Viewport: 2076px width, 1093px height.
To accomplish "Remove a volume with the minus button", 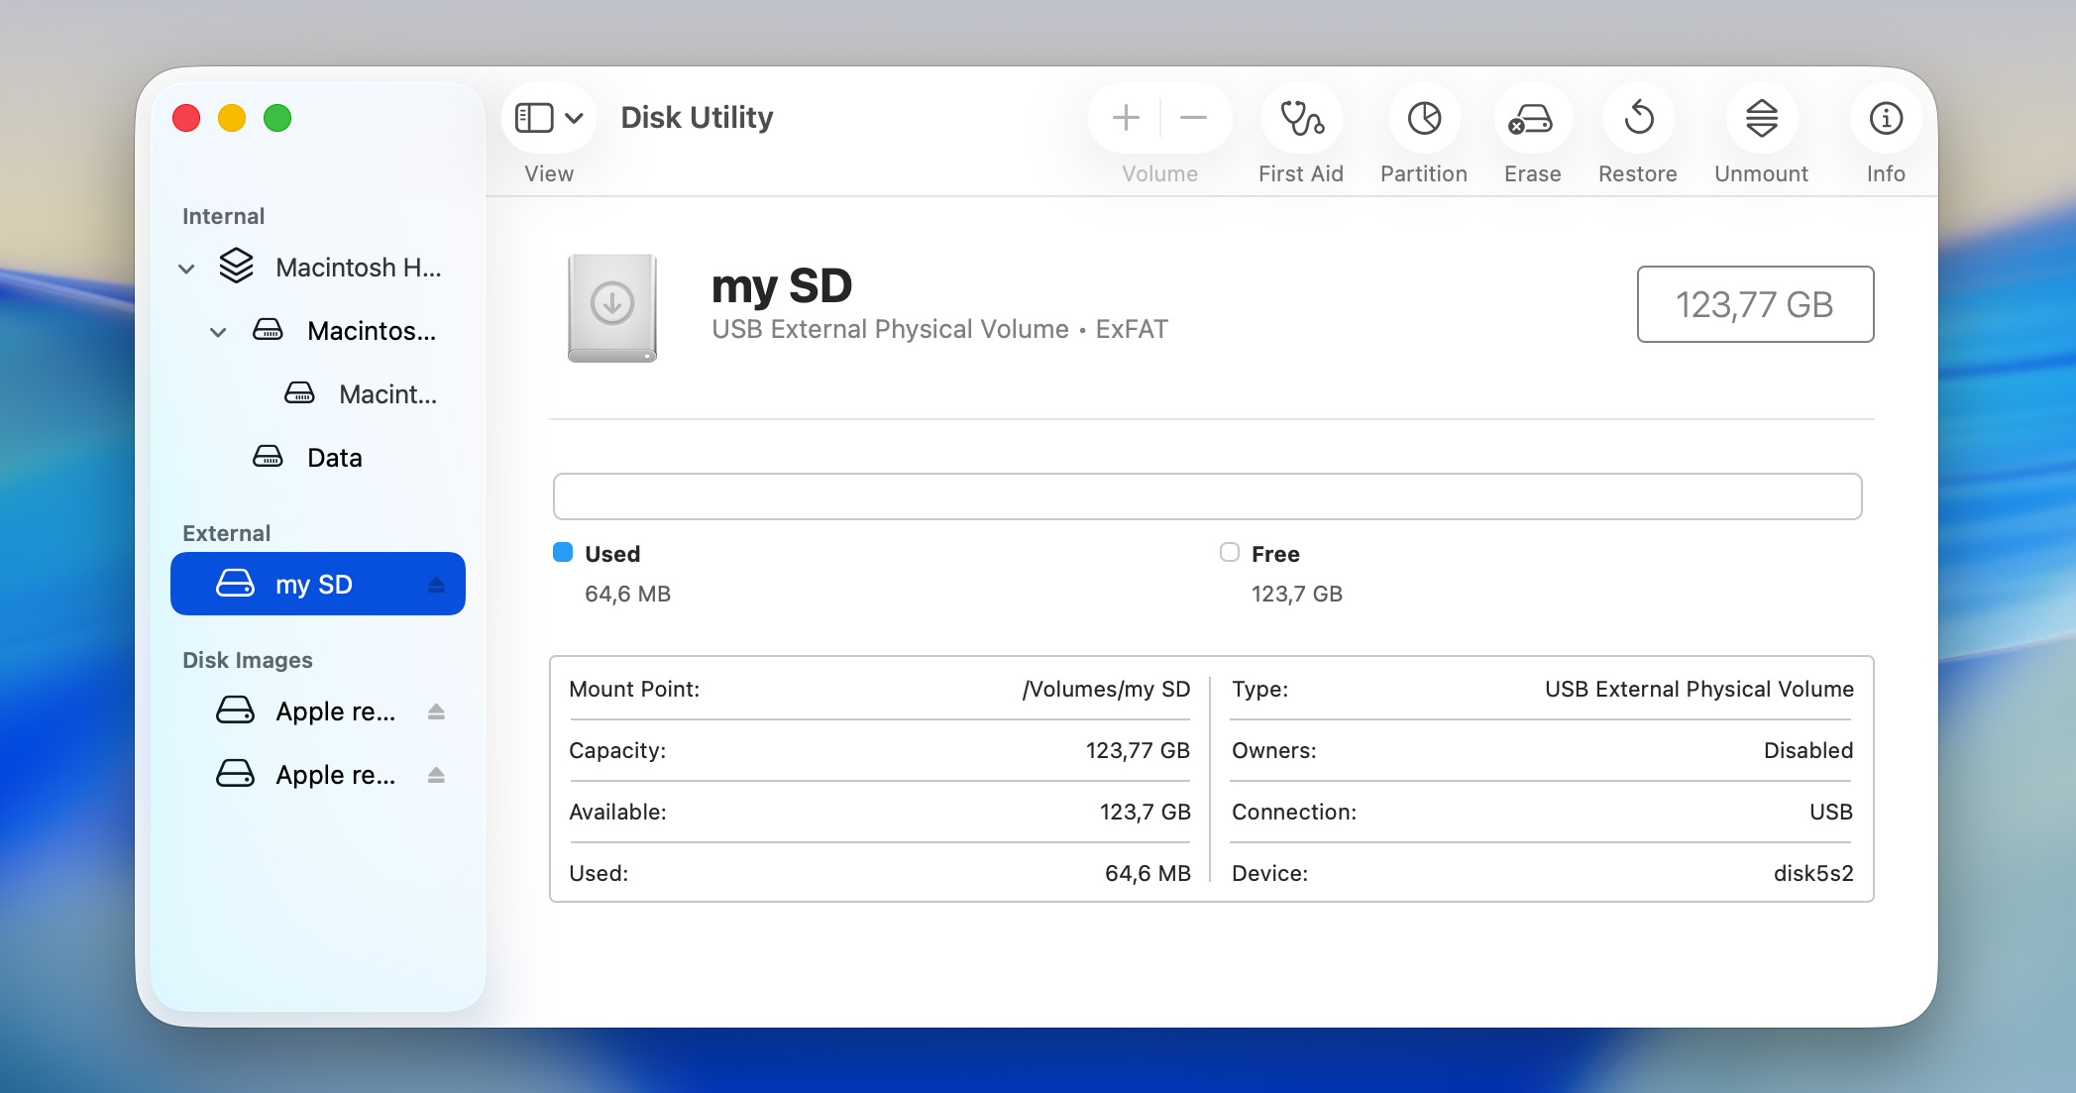I will coord(1193,118).
